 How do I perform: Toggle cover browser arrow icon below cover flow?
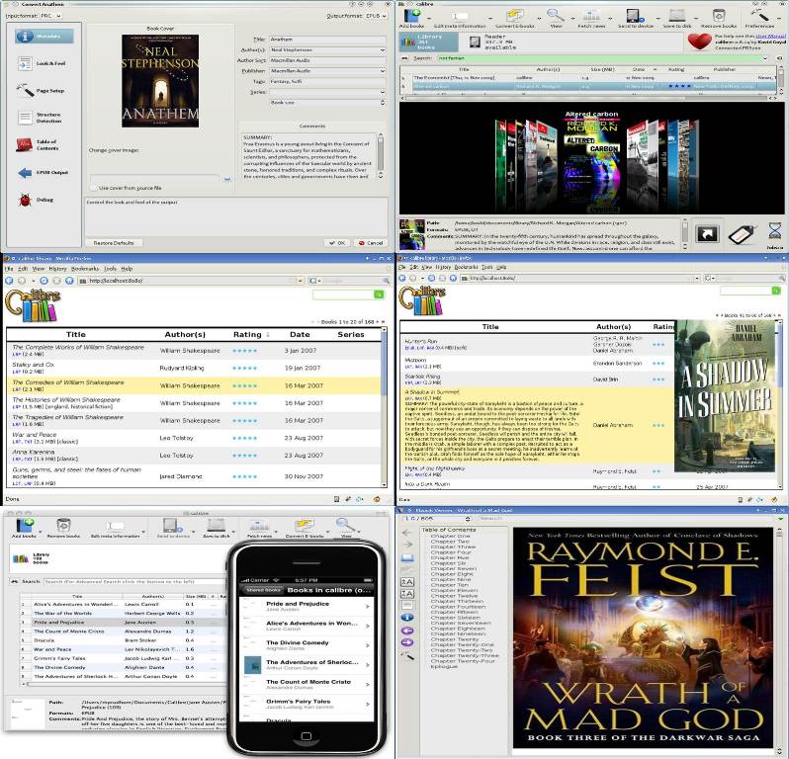point(707,234)
